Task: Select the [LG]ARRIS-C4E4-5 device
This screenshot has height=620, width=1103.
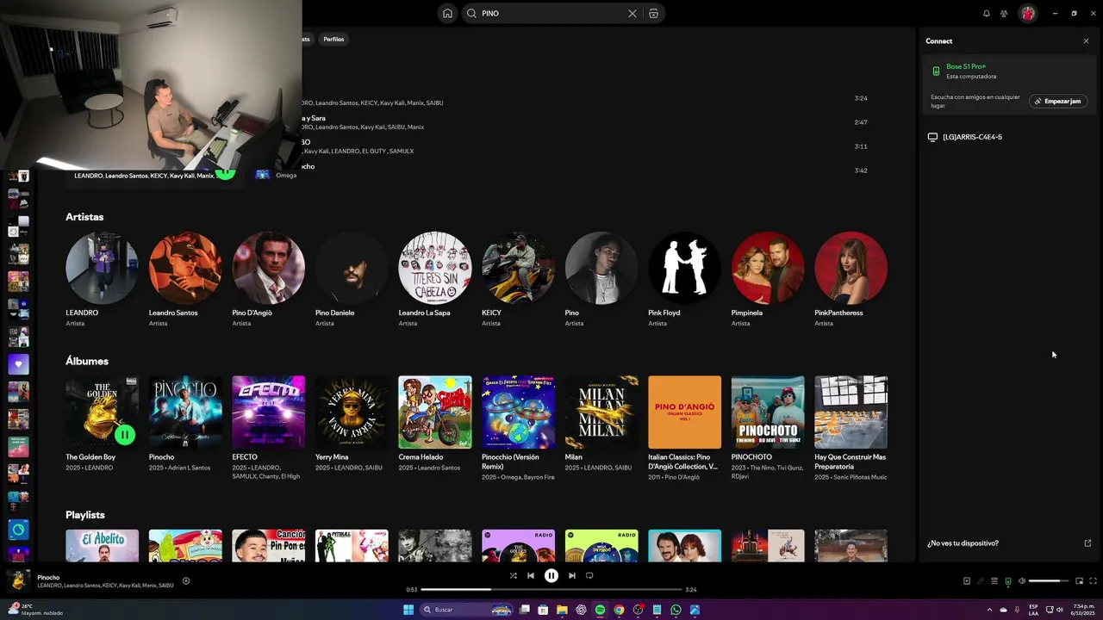Action: click(x=972, y=137)
